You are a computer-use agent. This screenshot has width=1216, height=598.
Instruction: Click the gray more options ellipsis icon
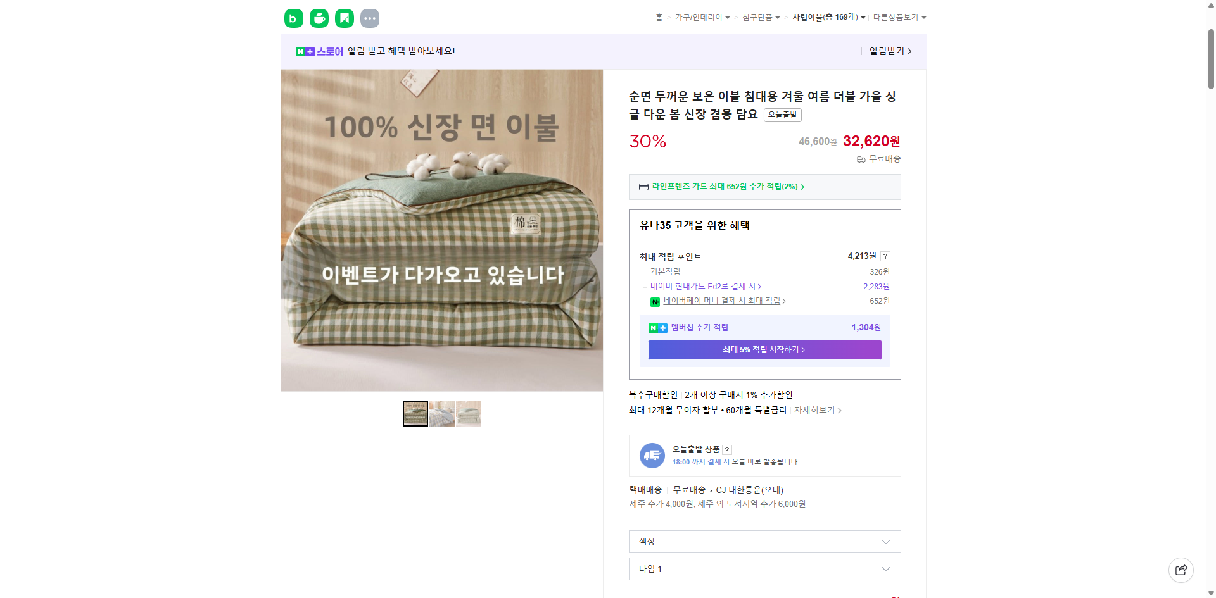coord(370,18)
